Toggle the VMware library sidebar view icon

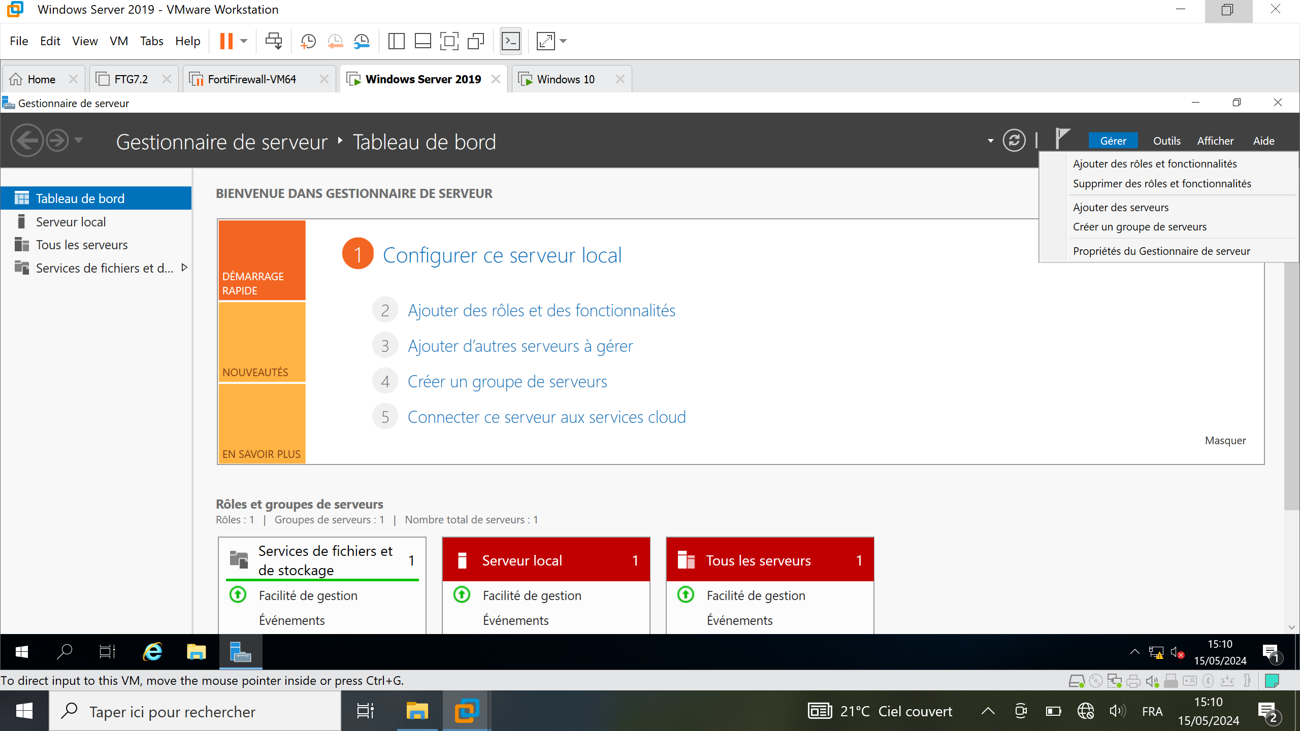(396, 41)
